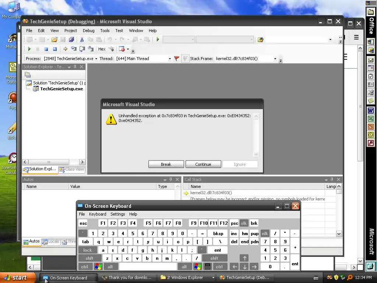The image size is (377, 283).
Task: Click the Cut scissors icon
Action: (x=82, y=39)
